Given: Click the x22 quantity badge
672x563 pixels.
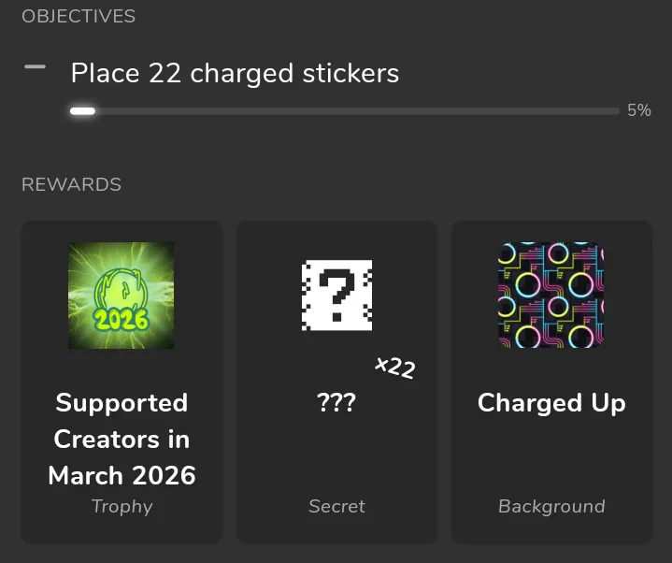Looking at the screenshot, I should 394,367.
